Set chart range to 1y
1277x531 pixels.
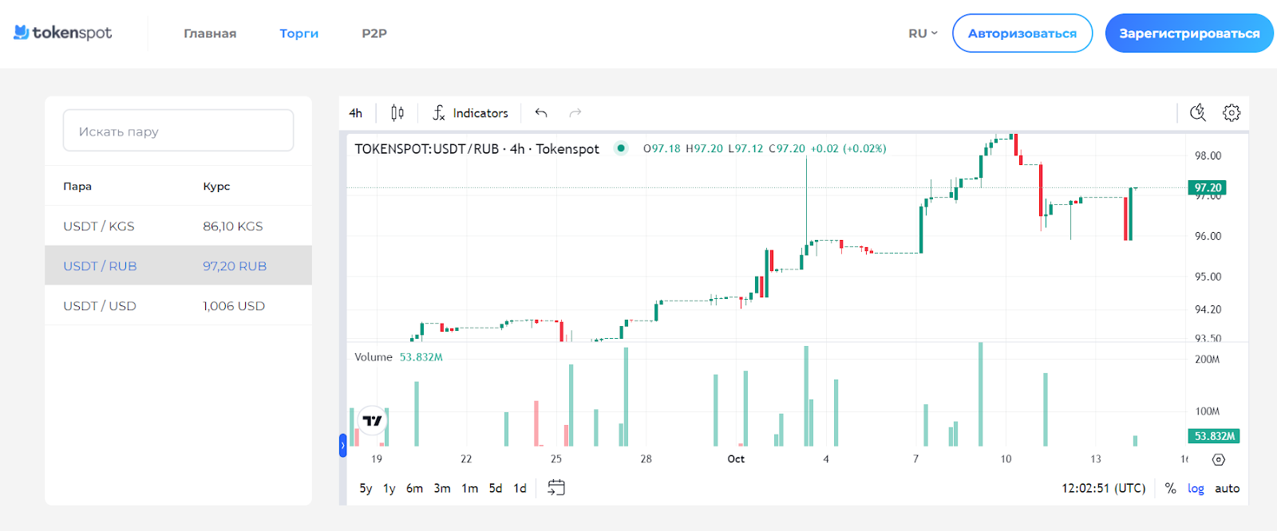click(x=389, y=488)
